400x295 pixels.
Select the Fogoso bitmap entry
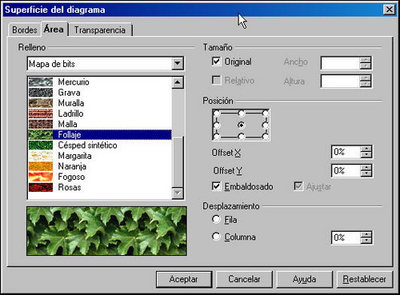click(100, 177)
